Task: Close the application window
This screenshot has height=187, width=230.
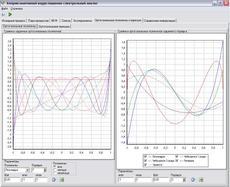Action: pyautogui.click(x=226, y=3)
